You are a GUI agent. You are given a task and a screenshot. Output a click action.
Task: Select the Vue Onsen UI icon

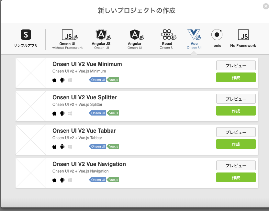[194, 35]
